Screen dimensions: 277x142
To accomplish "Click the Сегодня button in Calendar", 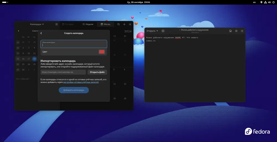I will pyautogui.click(x=68, y=24).
